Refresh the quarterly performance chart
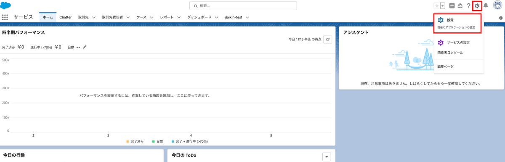505x162 pixels. tap(328, 39)
